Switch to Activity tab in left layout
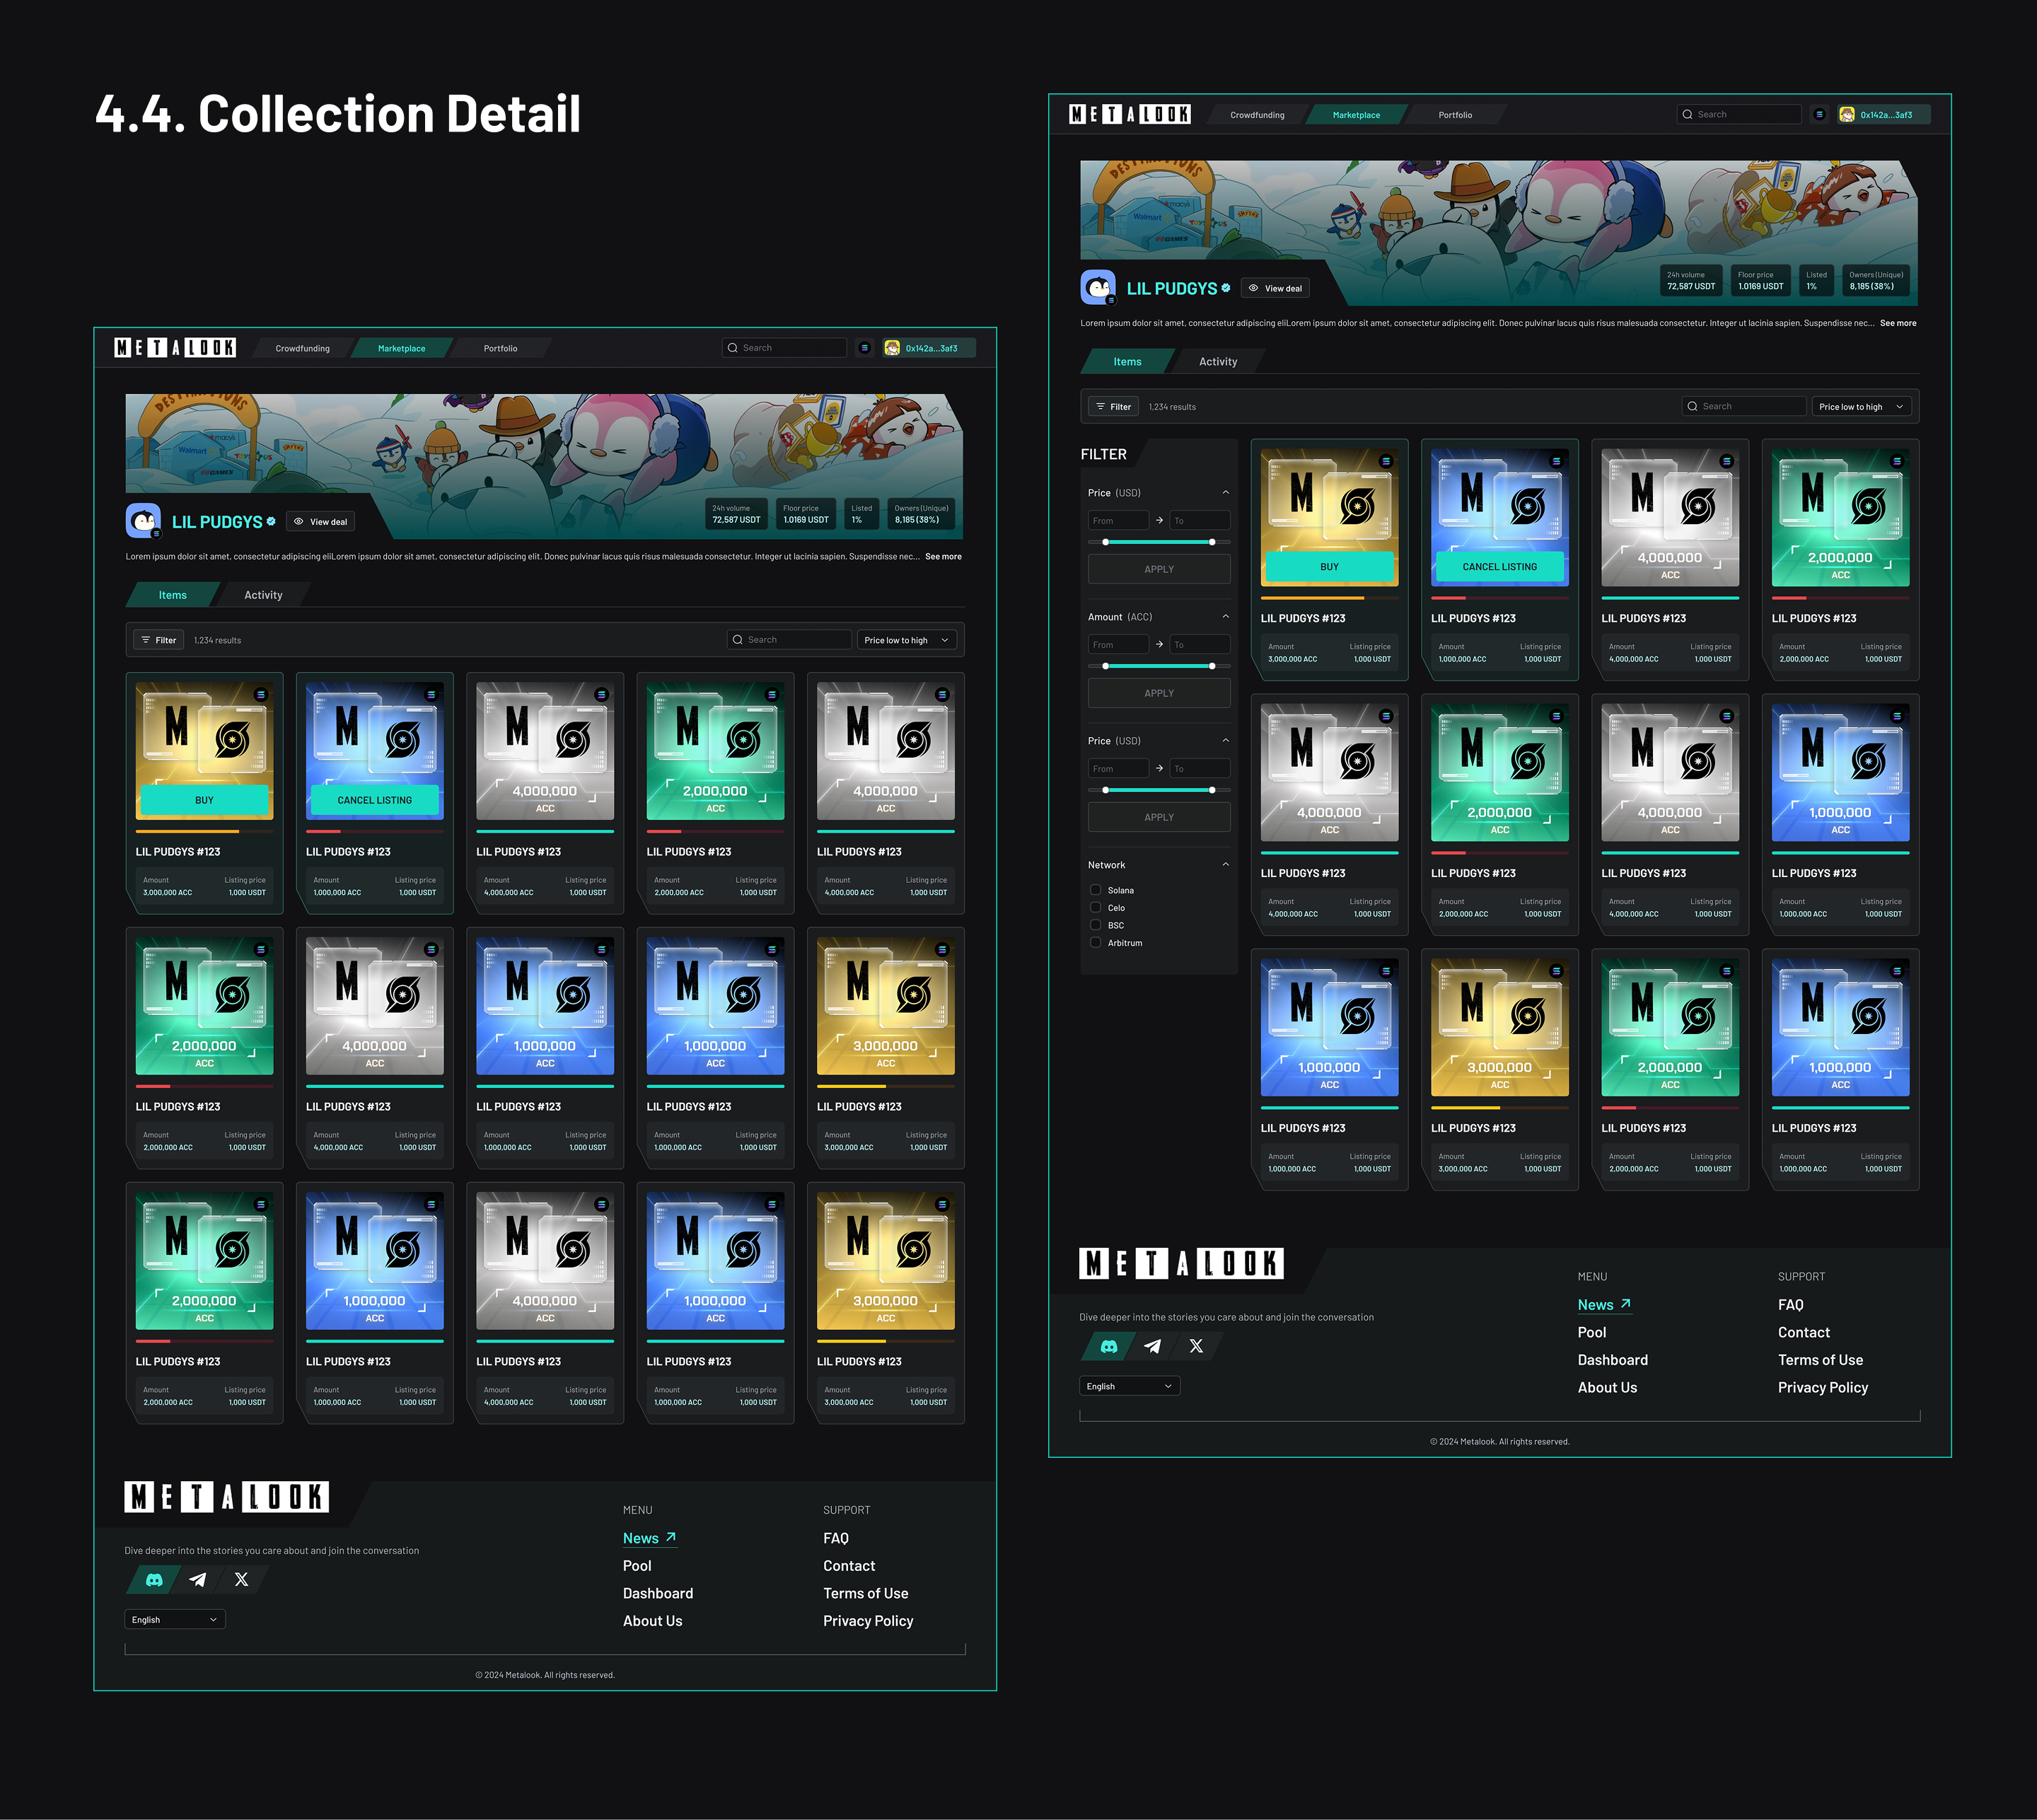Screen dimensions: 2037x1820 pyautogui.click(x=263, y=595)
